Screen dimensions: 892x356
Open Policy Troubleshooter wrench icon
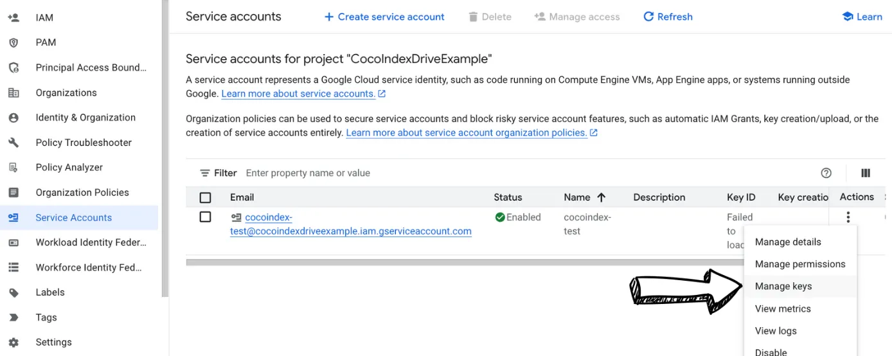[x=13, y=143]
